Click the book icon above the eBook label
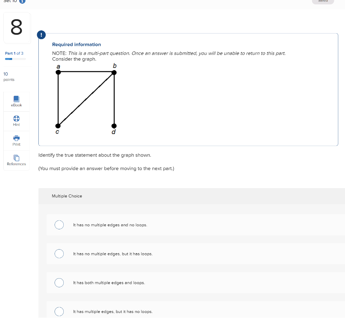This screenshot has width=345, height=318. 16,99
